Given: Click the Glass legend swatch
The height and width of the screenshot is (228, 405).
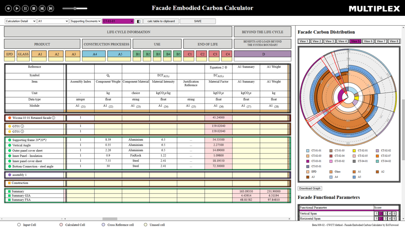Looking at the screenshot, I should coord(331,172).
